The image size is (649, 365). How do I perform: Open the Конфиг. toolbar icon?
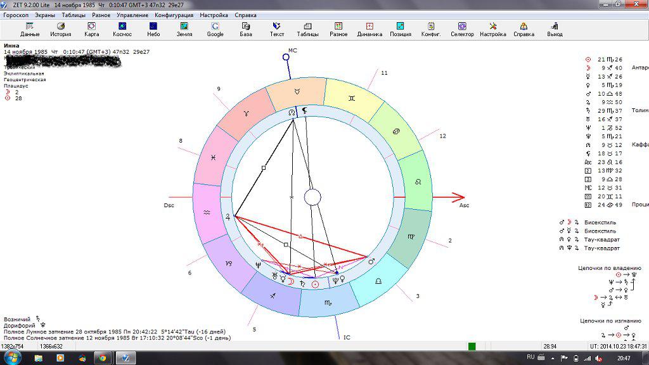[431, 30]
